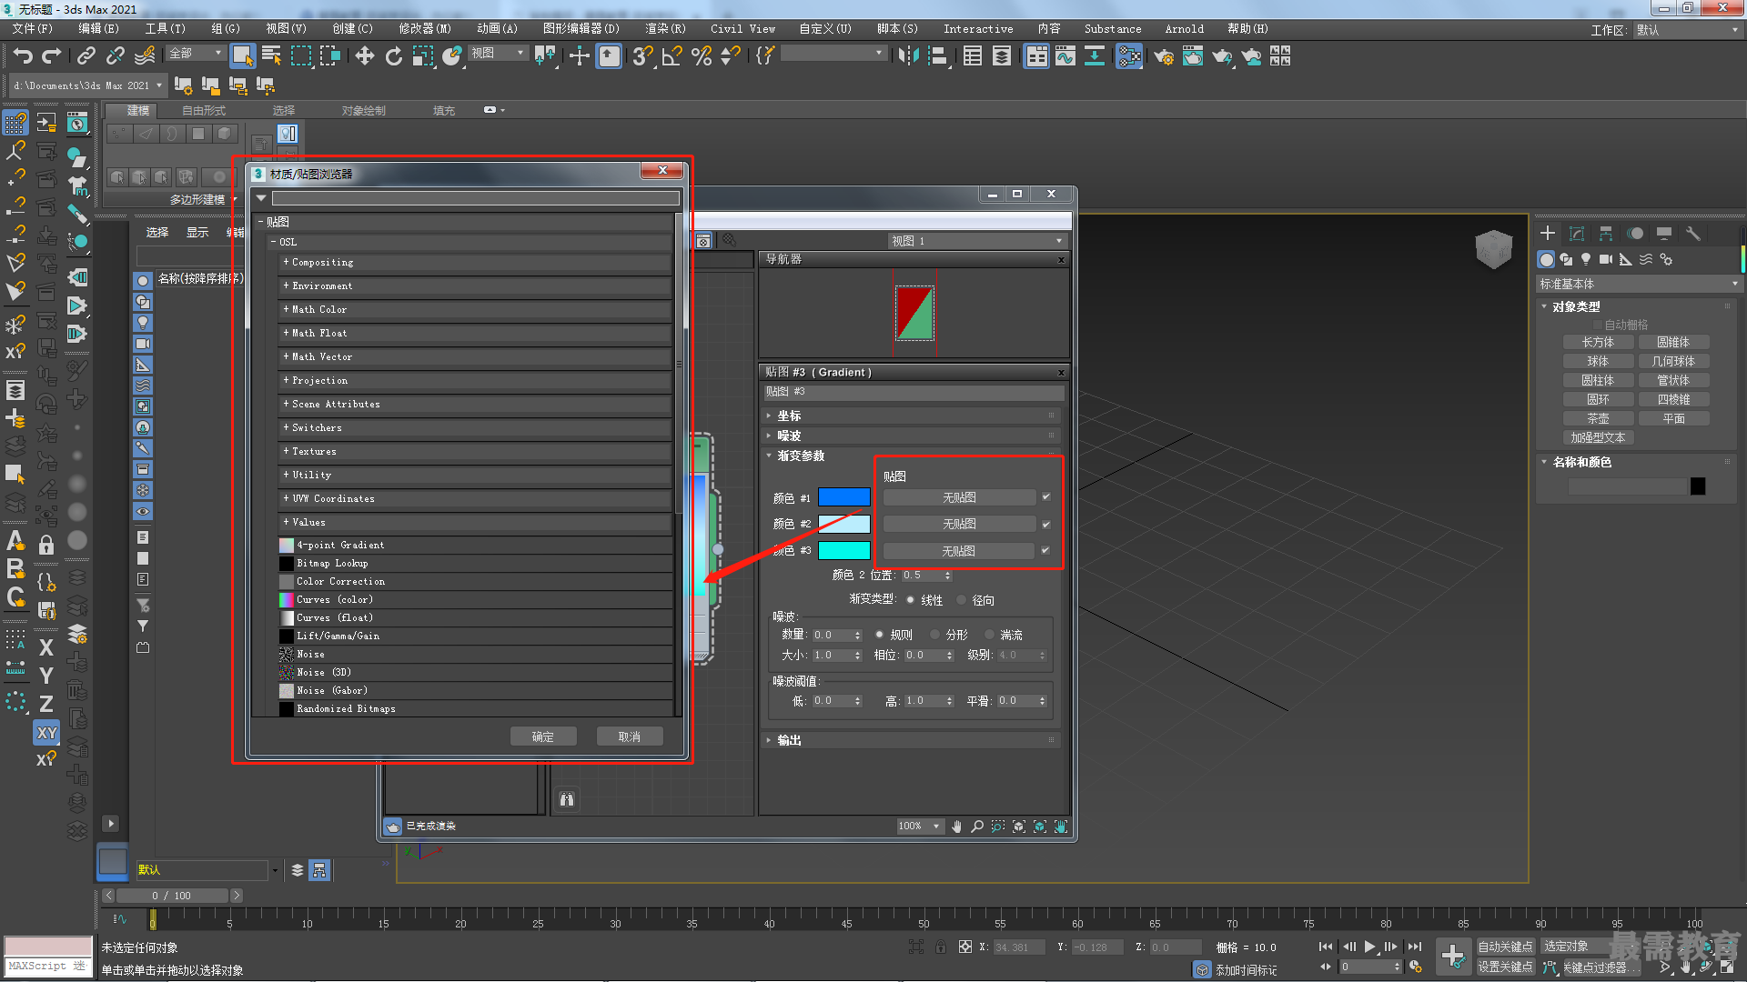Open Create tab plus icon in command panel
Image resolution: width=1747 pixels, height=982 pixels.
[x=1548, y=234]
